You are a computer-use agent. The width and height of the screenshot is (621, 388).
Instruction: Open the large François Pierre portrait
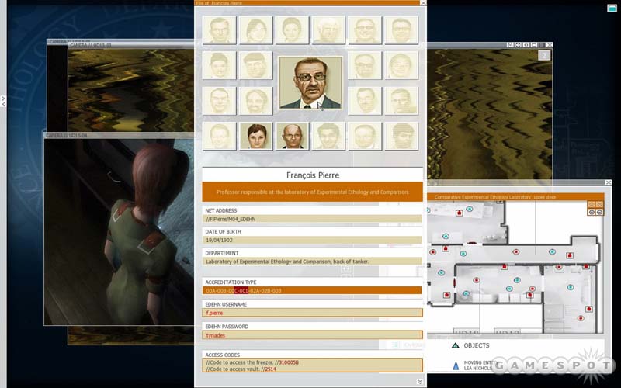click(310, 83)
